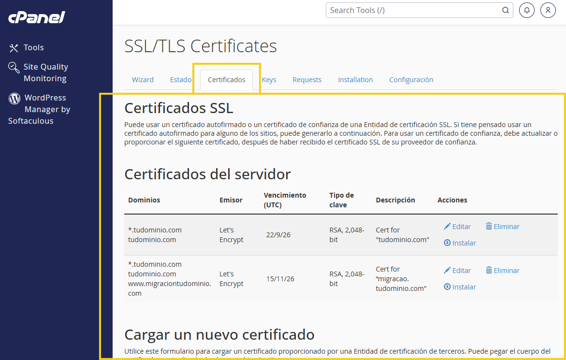Switch to the Wizard tab
Screen dimensions: 566x360
click(x=143, y=80)
